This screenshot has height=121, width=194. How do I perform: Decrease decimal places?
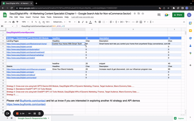(x=39, y=22)
